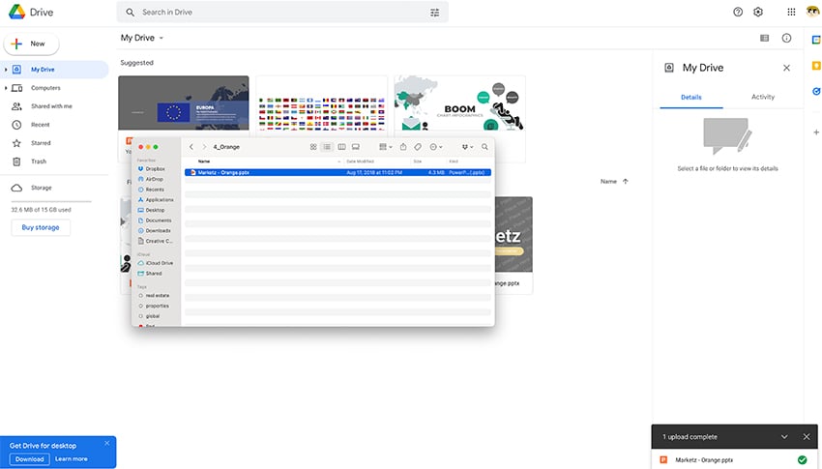Open Shared with me in sidebar
The height and width of the screenshot is (469, 822).
point(51,106)
